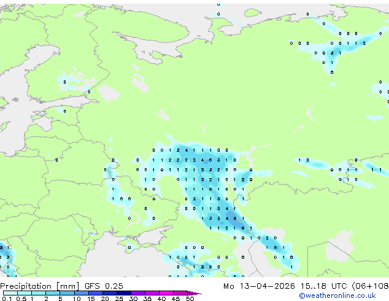Viewport: 389px width, 301px height.
Task: Click legend scale value '40'
Action: [161, 299]
